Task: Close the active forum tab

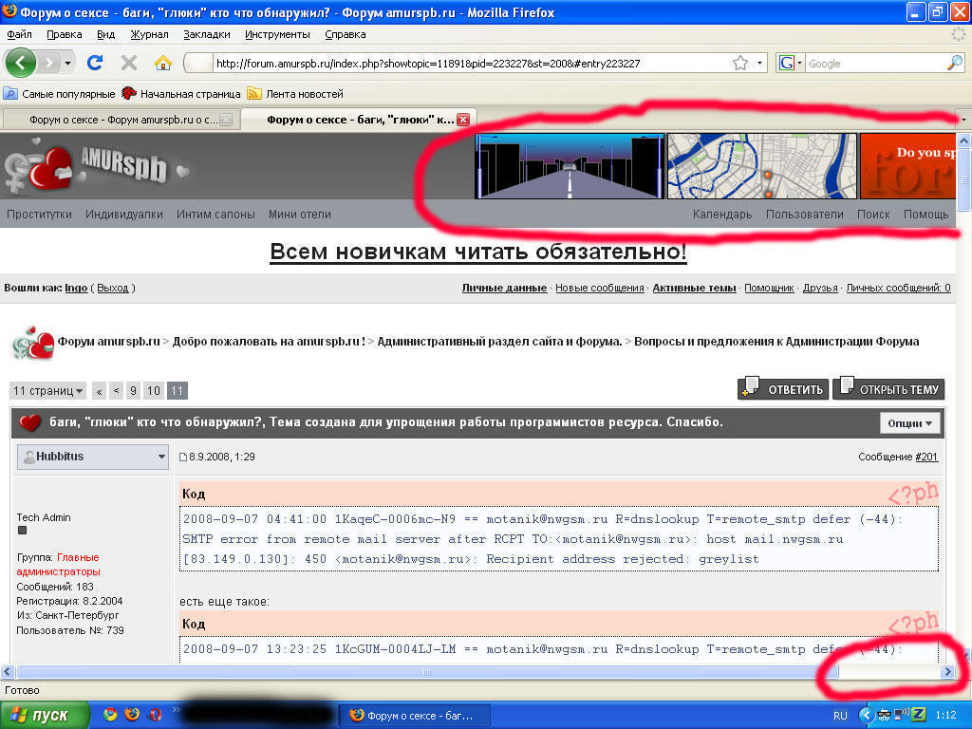Action: [463, 120]
